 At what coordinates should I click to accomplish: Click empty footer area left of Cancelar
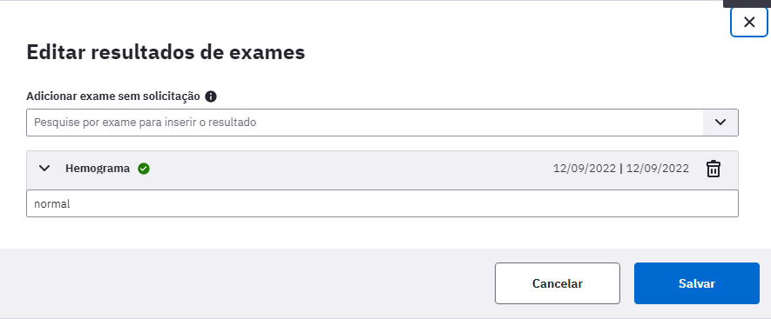(x=246, y=283)
